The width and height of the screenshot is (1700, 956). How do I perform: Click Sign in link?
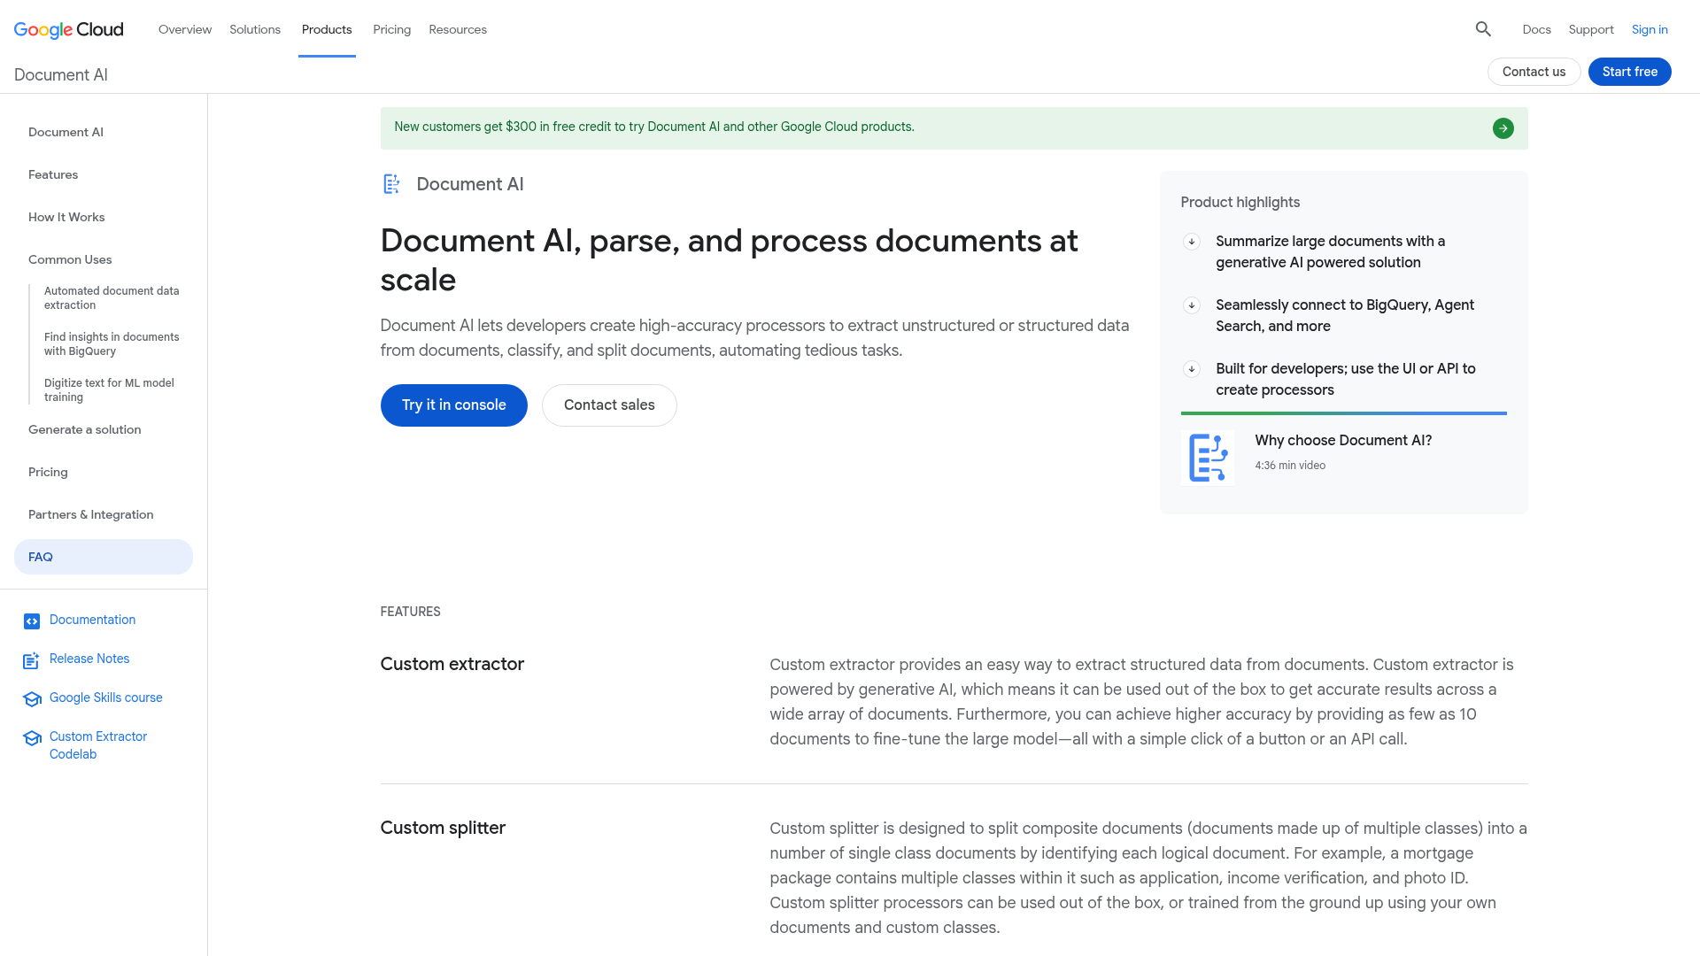(x=1650, y=29)
